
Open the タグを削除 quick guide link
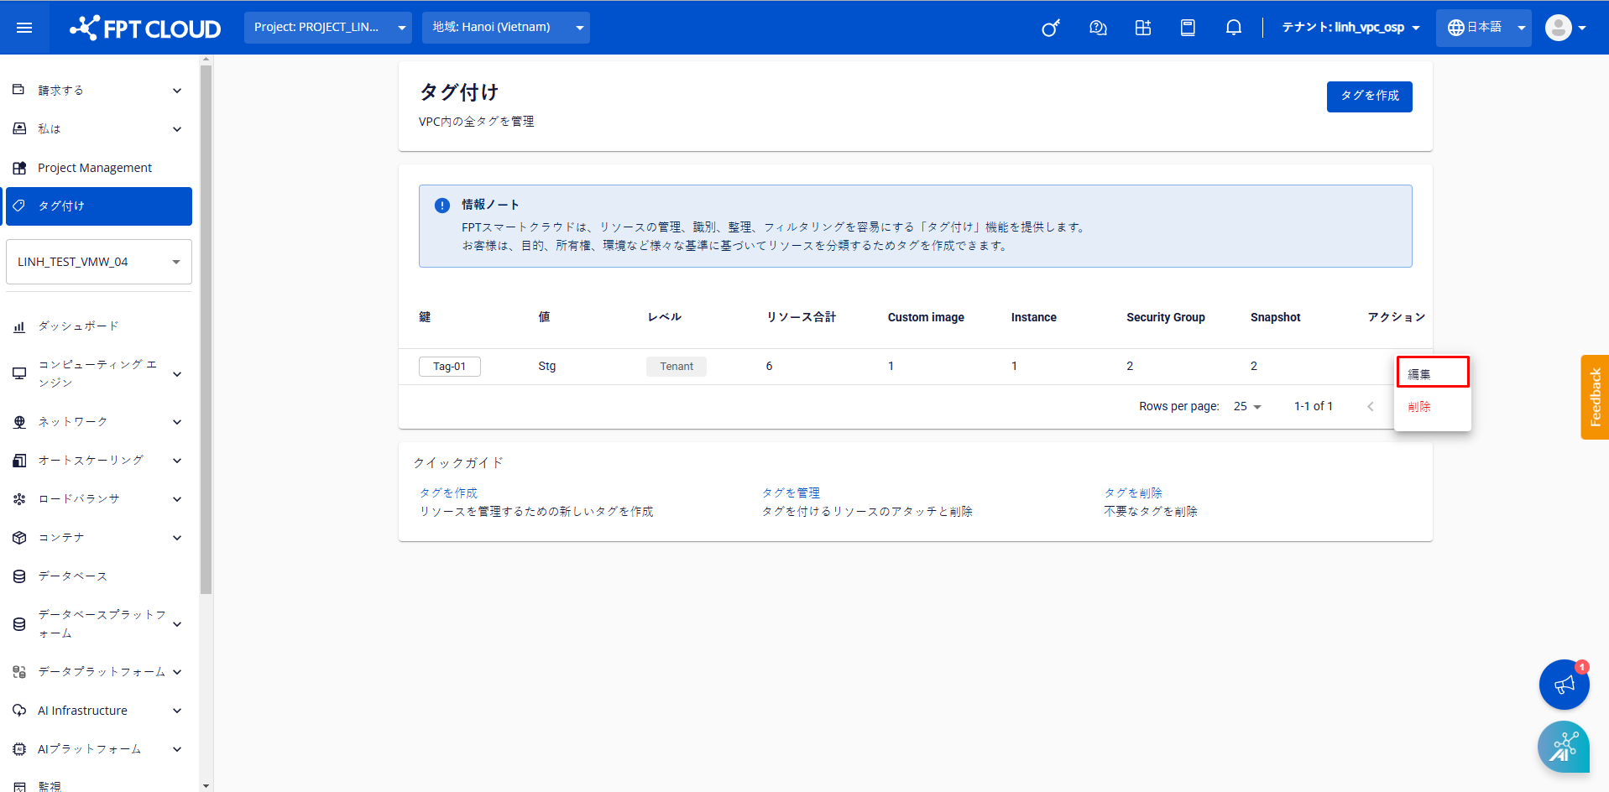pos(1133,493)
